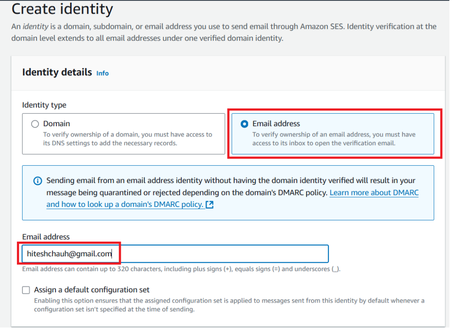Click the configuration set option description text
The image size is (455, 334).
pyautogui.click(x=229, y=305)
